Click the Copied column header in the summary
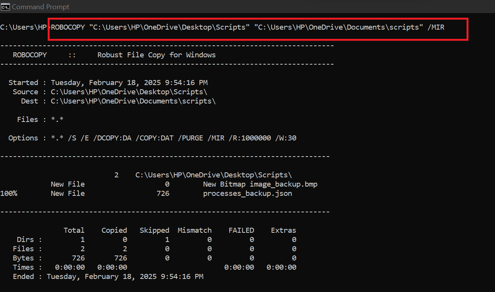 click(114, 230)
